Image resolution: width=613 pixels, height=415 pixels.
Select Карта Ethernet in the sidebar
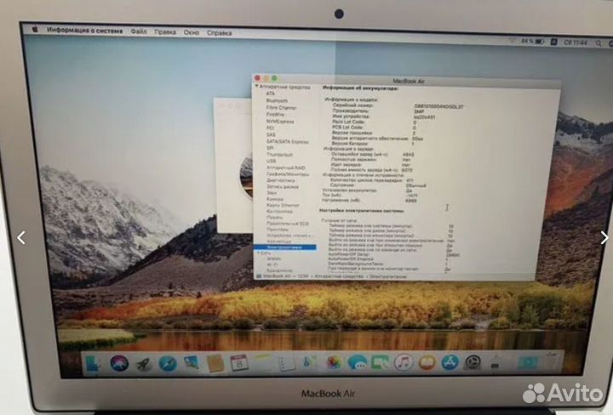pos(283,205)
